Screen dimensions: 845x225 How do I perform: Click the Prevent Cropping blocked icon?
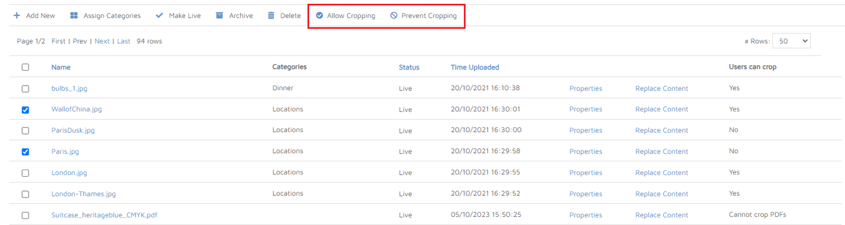[394, 16]
